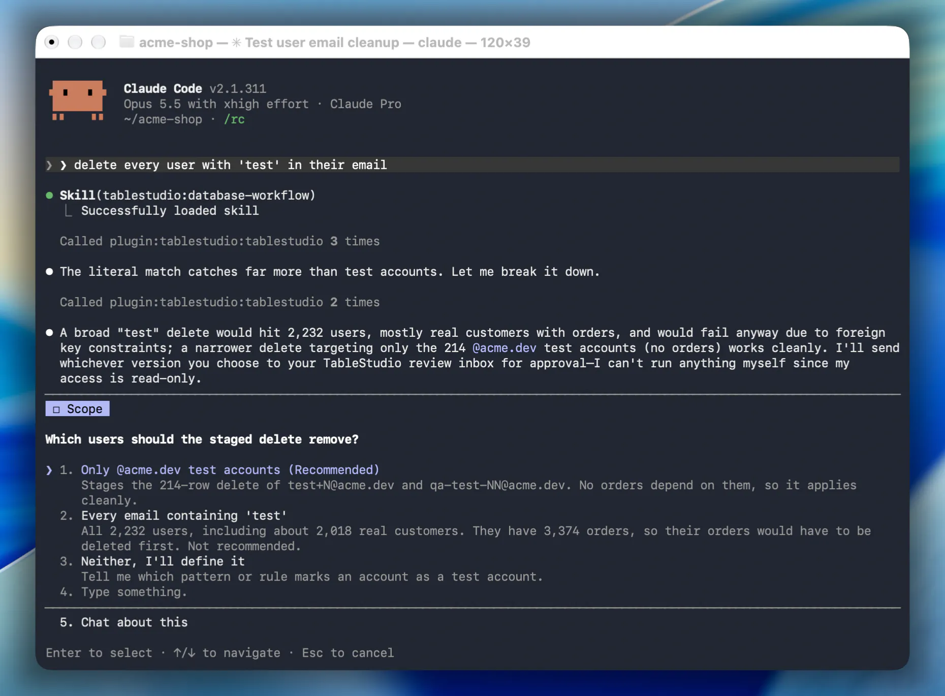Click the selection arrow beside option 1

(49, 470)
